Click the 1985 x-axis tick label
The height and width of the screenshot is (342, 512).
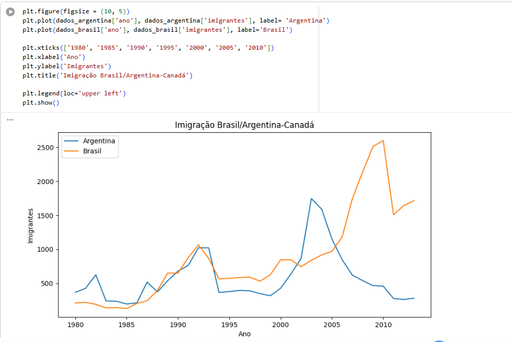pos(126,325)
